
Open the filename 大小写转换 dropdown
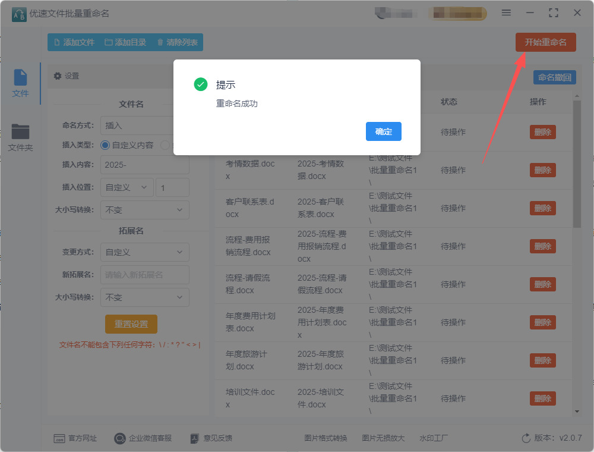tap(145, 210)
